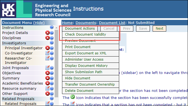Image resolution: width=188 pixels, height=106 pixels.
Task: Open Disciplines section
Action: tap(11, 38)
